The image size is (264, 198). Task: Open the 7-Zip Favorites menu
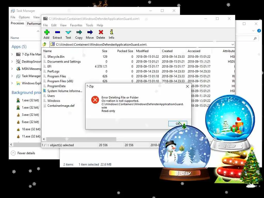(76, 25)
